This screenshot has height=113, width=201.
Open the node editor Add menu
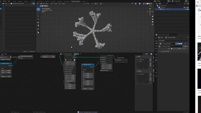[x=2, y=54]
